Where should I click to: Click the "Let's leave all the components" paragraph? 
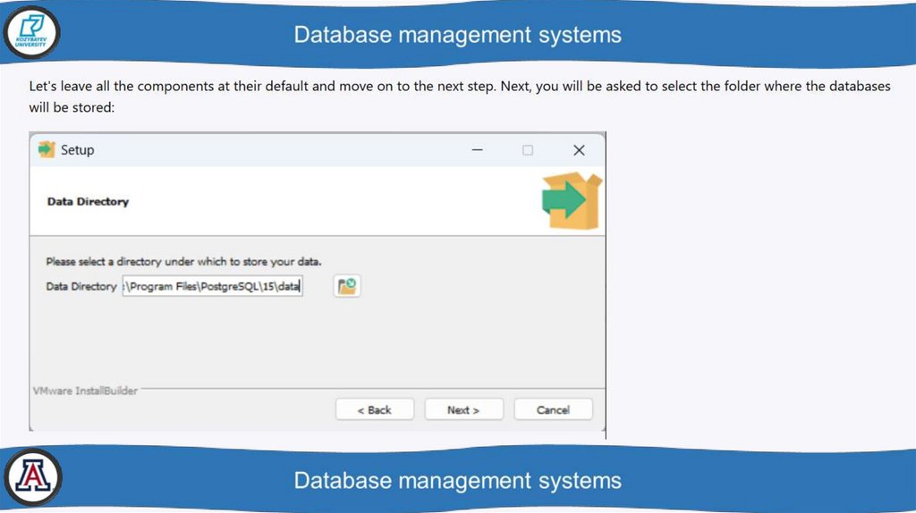coord(460,97)
